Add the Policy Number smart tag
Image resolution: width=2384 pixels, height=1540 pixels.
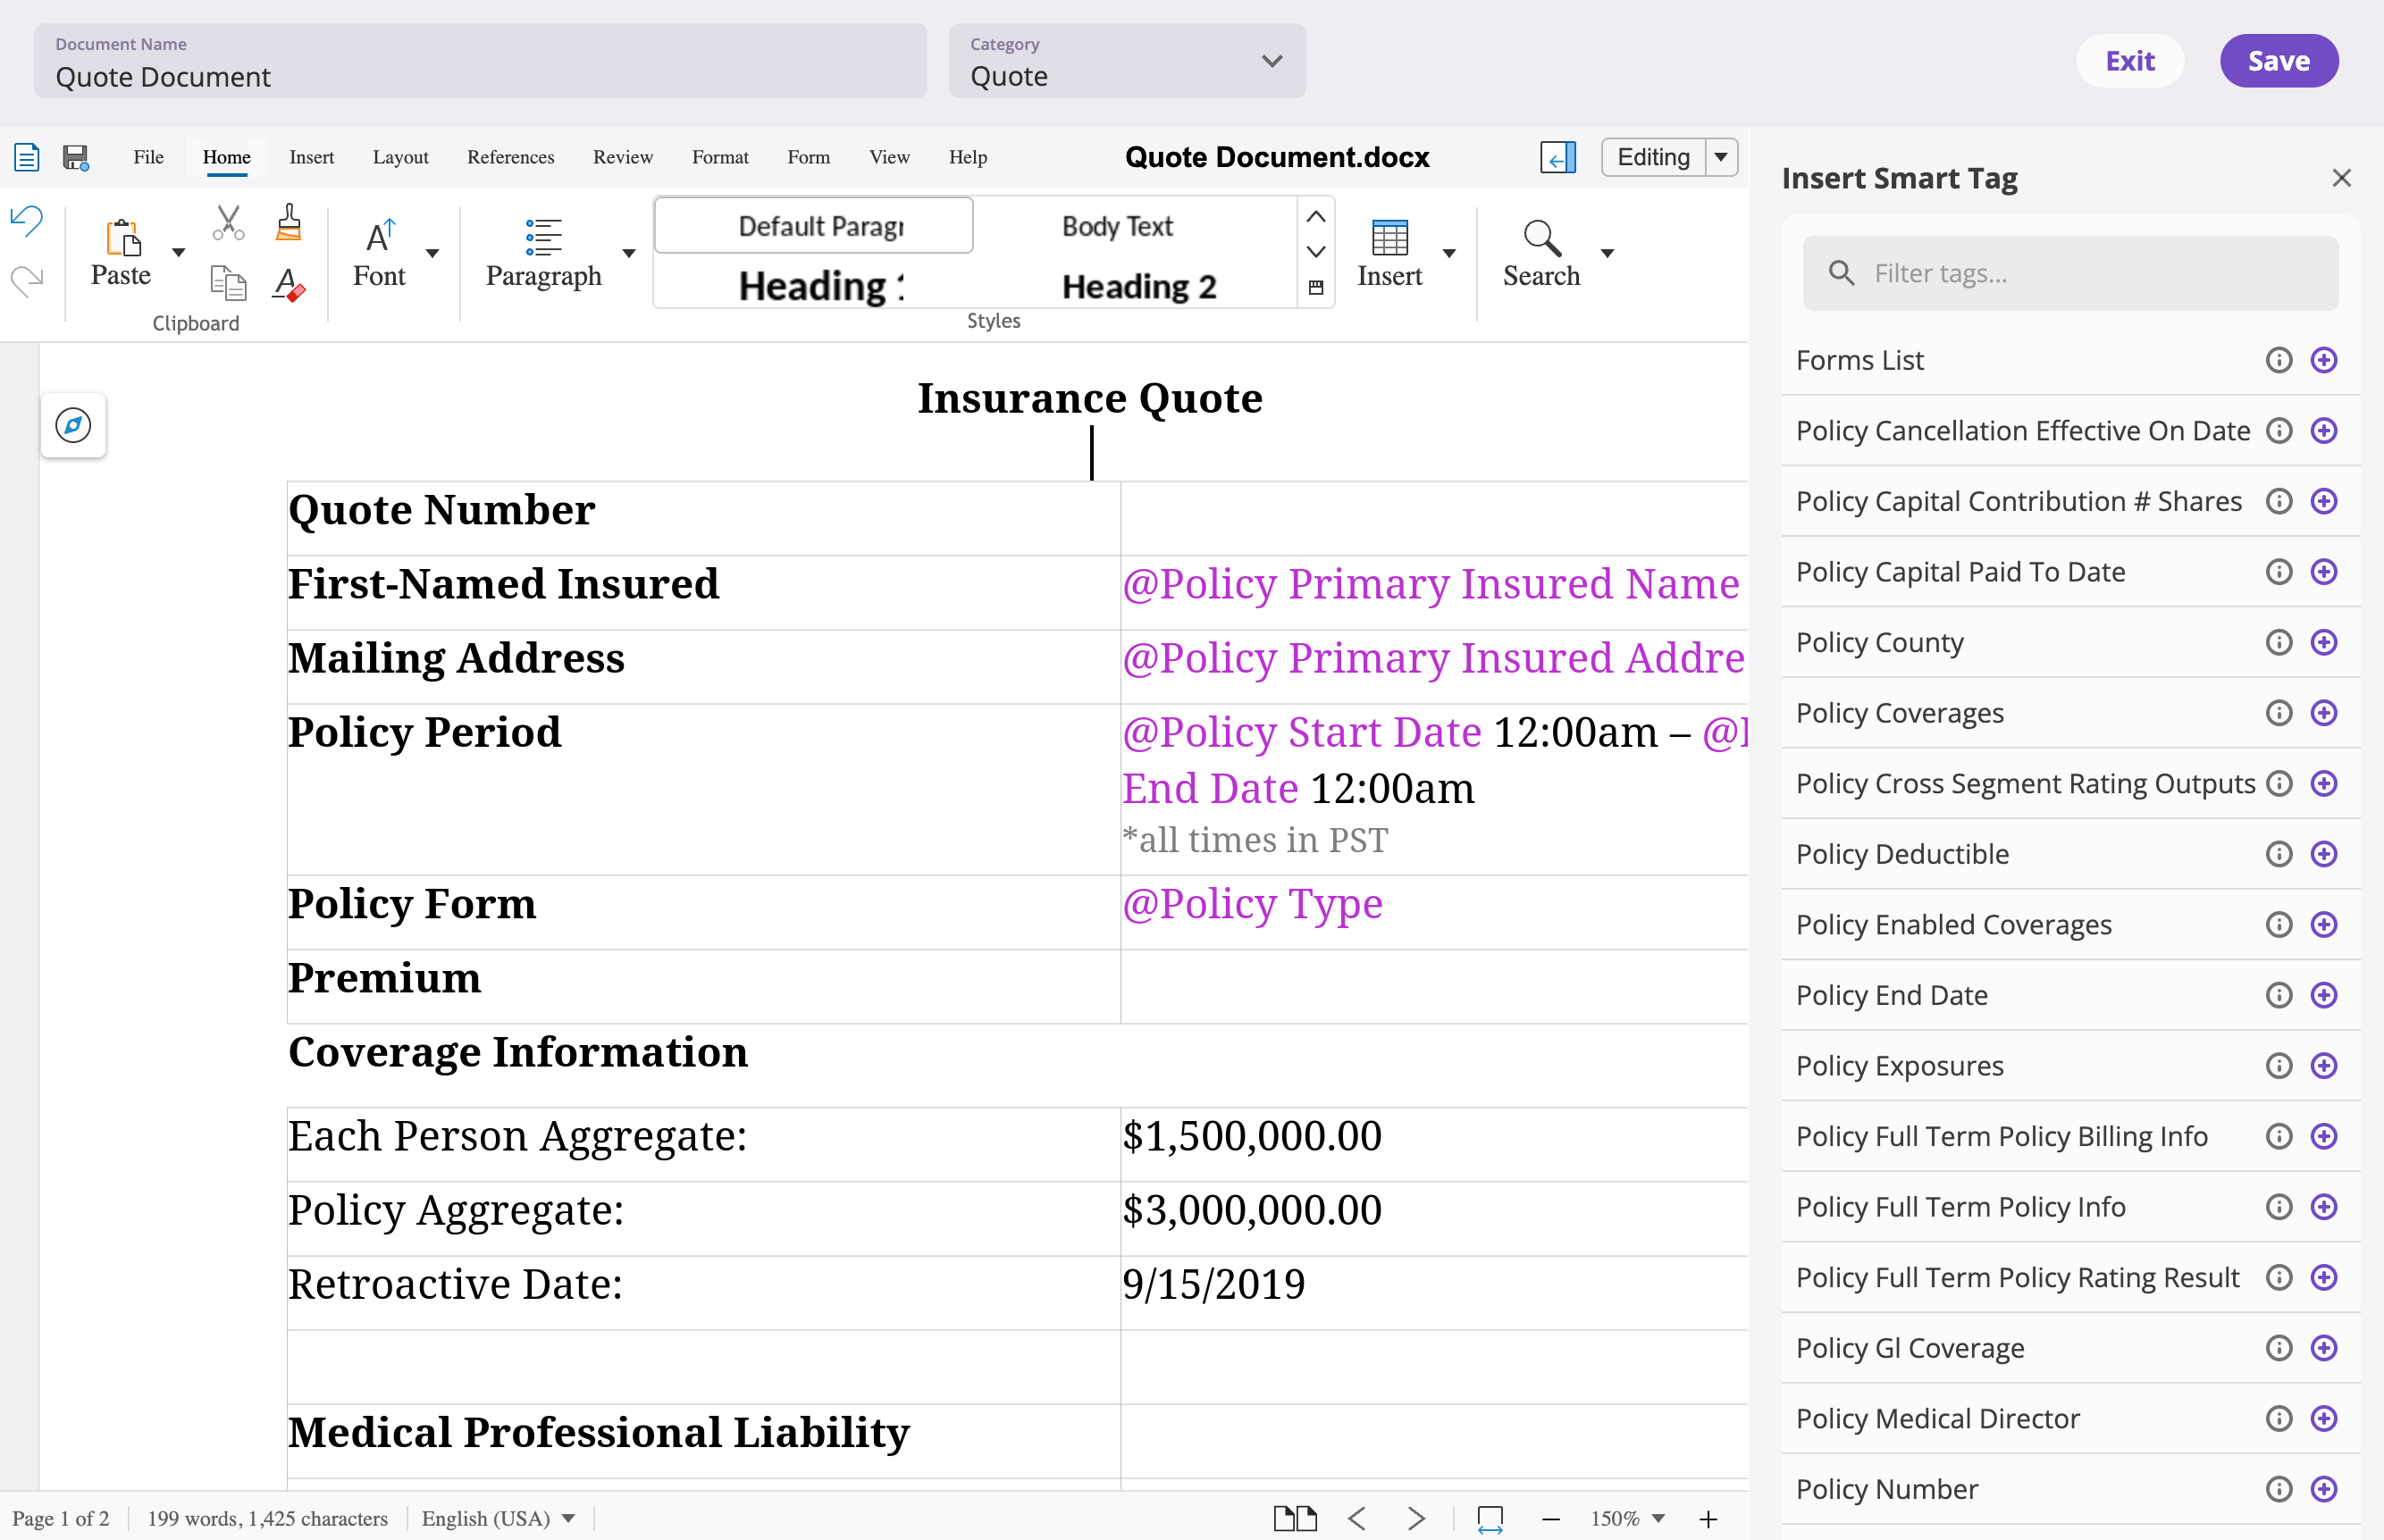click(x=2323, y=1489)
